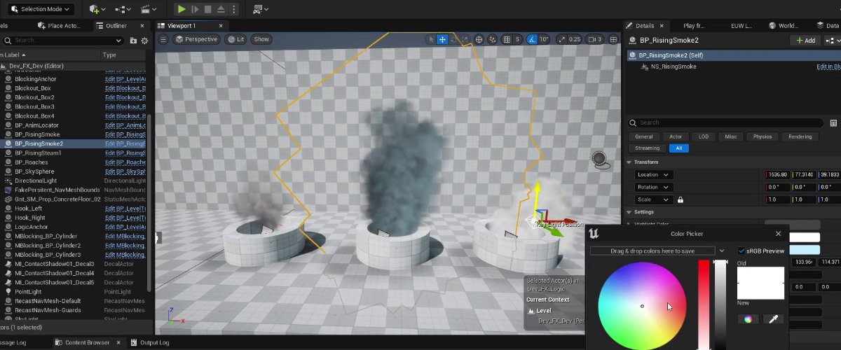Click Edit link for BP_RisingSmoke
841x350 pixels.
pyautogui.click(x=125, y=134)
